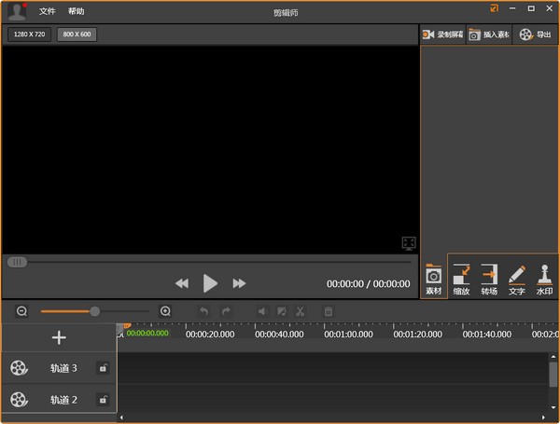This screenshot has height=424, width=560.
Task: Toggle the lock on 轨道 3
Action: click(103, 368)
